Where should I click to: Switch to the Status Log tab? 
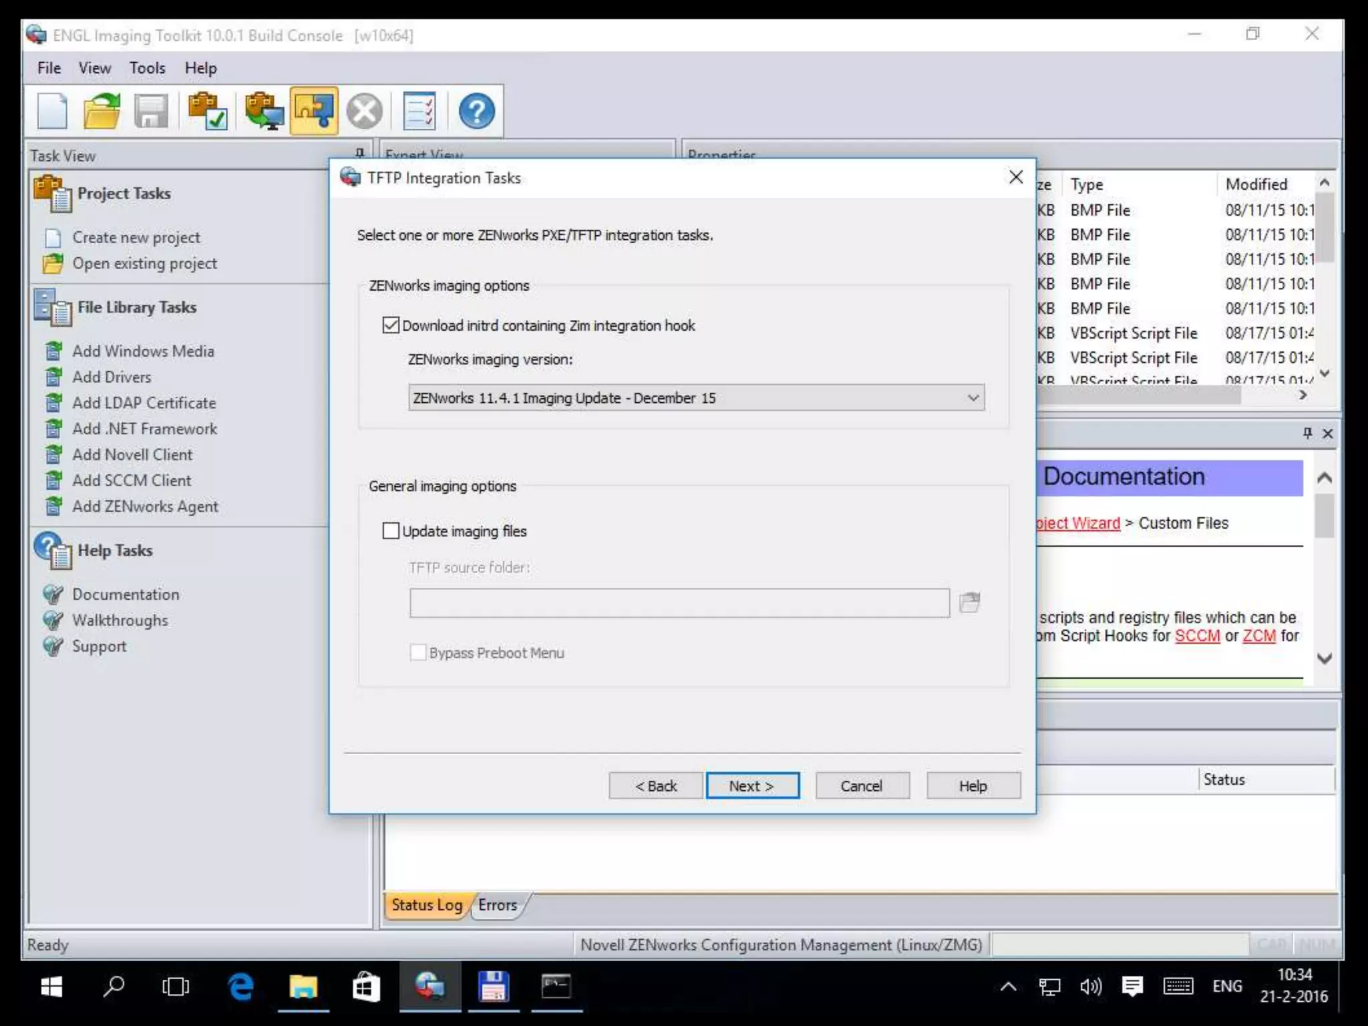427,906
